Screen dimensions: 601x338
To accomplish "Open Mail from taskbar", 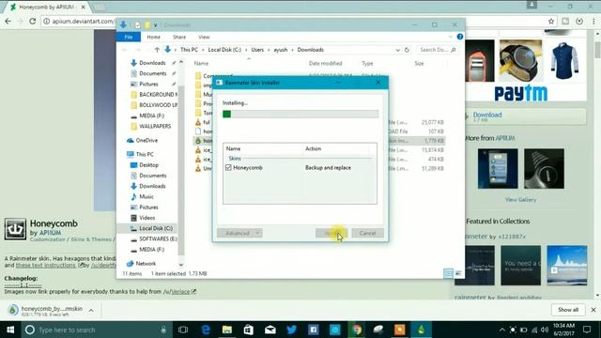I will click(x=270, y=330).
